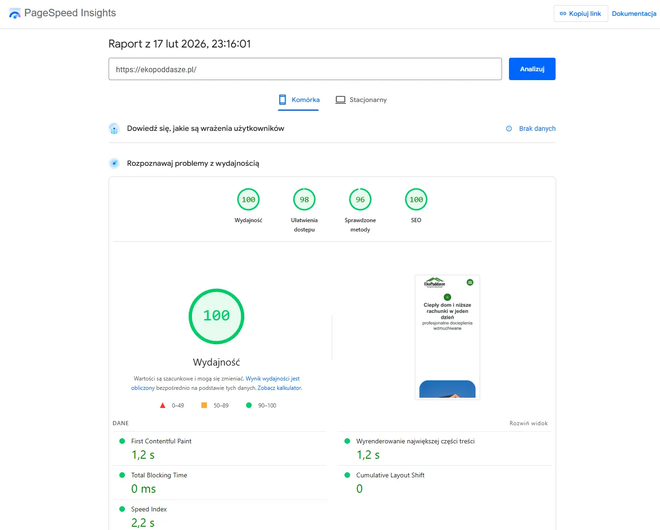This screenshot has width=660, height=530.
Task: Click the large Wydajność 100 circular gauge
Action: [x=216, y=316]
